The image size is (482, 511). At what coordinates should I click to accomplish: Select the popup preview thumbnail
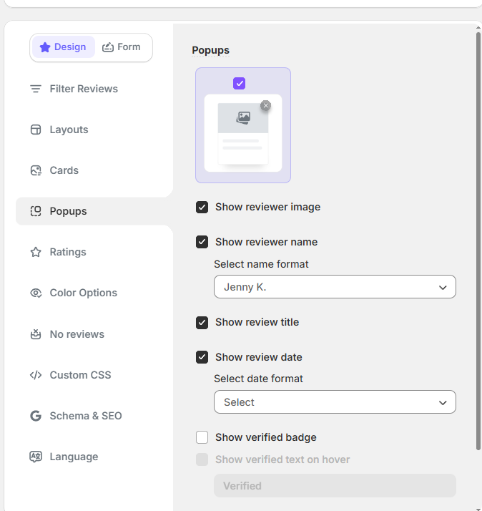tap(243, 125)
